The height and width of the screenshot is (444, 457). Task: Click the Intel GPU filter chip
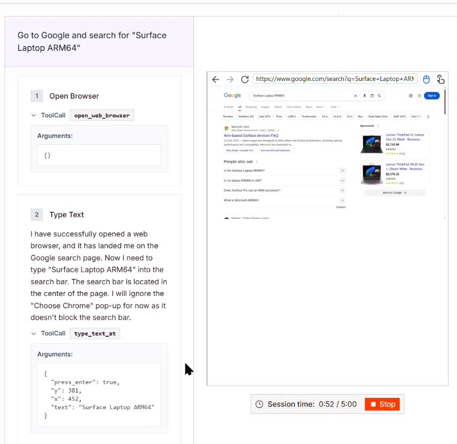click(x=265, y=116)
